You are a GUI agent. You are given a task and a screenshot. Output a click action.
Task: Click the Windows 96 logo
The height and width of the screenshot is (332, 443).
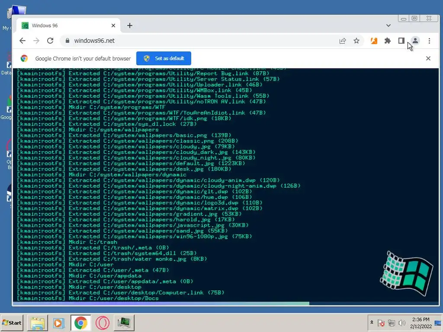tap(406, 273)
